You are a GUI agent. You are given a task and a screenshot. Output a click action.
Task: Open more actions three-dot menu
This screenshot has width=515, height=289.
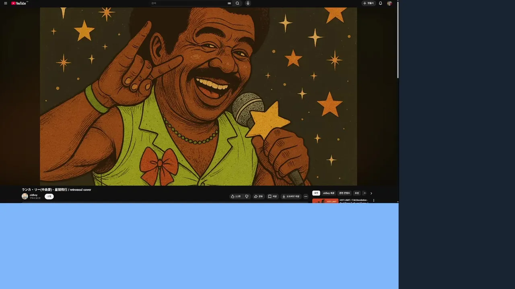pos(306,196)
